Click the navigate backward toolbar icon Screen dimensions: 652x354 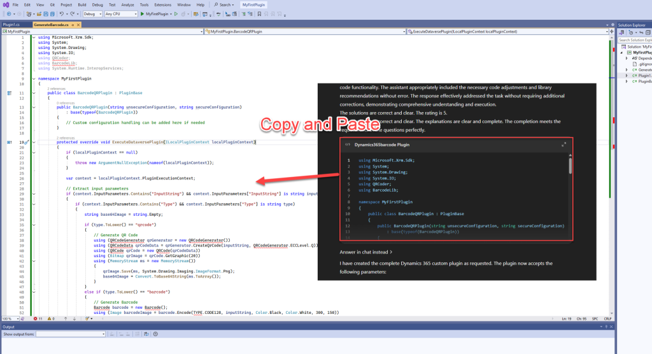[9, 14]
